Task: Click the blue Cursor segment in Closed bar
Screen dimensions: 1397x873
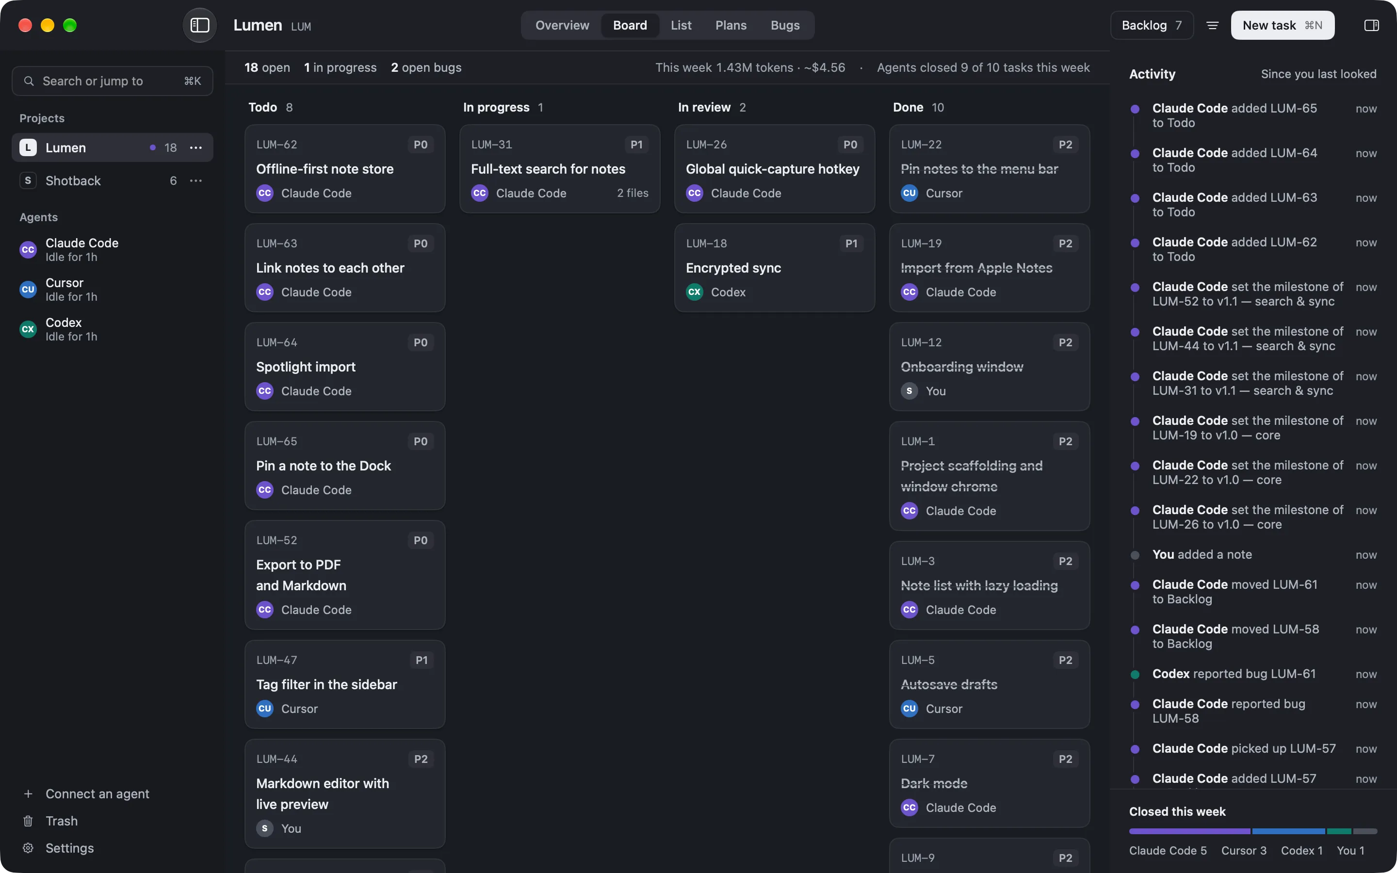Action: pos(1288,831)
